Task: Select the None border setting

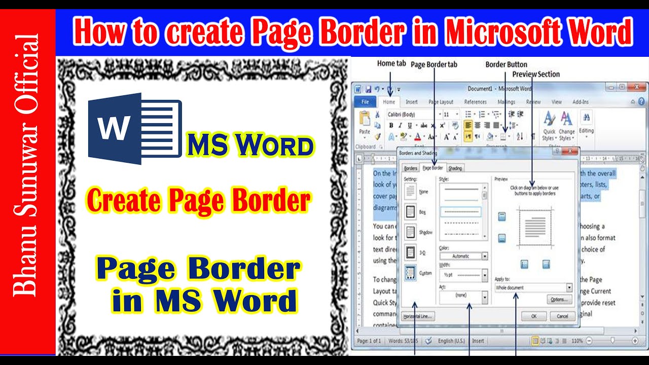Action: pos(411,192)
